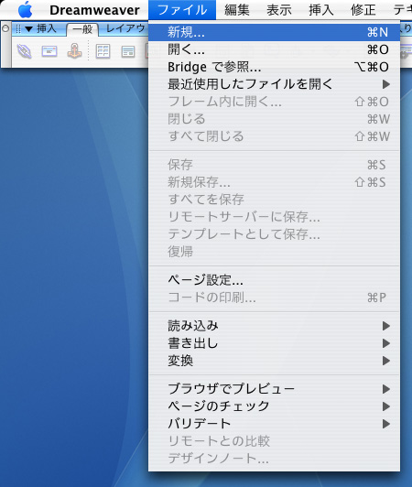The image size is (412, 487).
Task: Switch to the レイアウト tab
Action: coord(125,29)
